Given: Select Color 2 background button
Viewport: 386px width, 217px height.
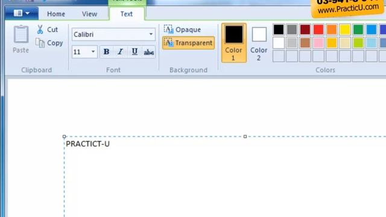Looking at the screenshot, I should click(x=259, y=43).
